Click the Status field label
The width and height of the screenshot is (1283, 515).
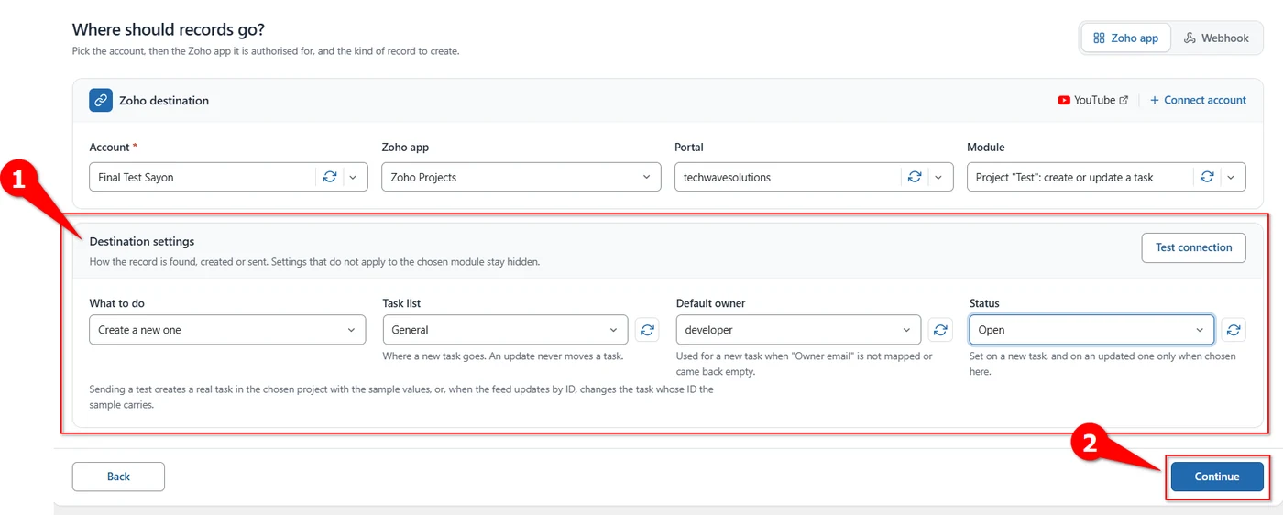click(984, 303)
